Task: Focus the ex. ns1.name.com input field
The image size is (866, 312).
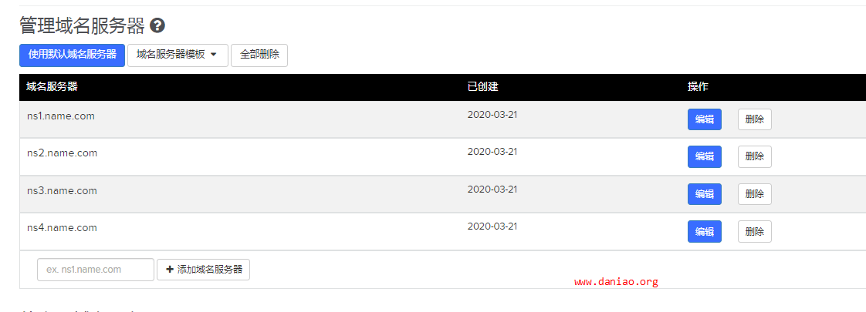Action: click(96, 270)
